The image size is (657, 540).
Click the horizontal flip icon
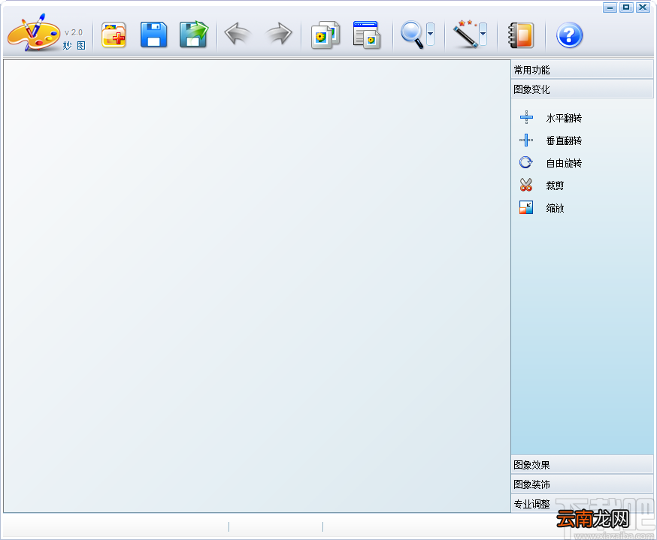coord(526,117)
